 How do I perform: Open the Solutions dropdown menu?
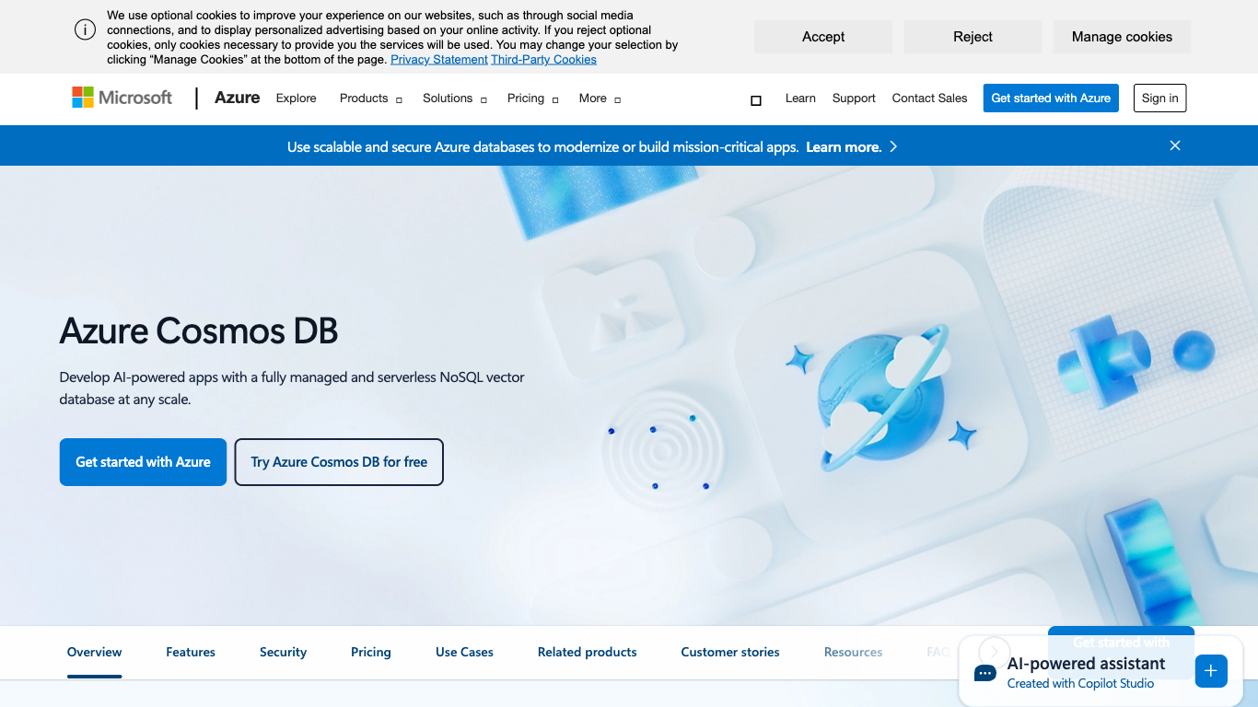pos(454,99)
